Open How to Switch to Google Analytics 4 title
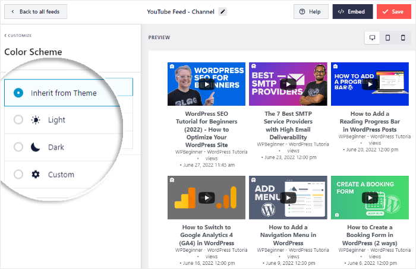416x269 pixels. tap(206, 235)
